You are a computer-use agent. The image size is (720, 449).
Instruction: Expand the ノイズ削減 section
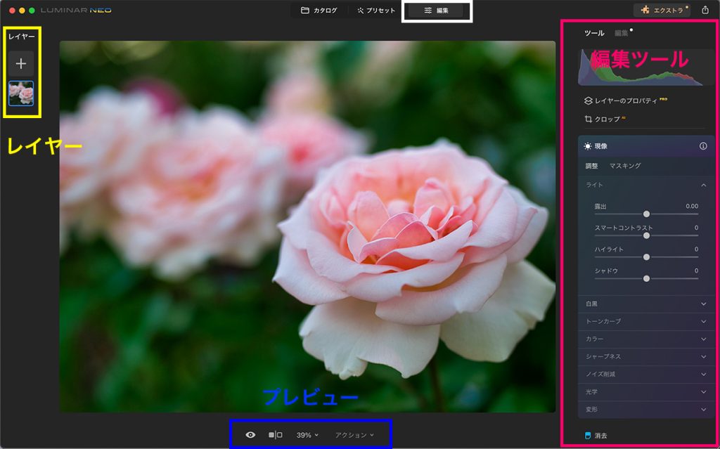[645, 374]
